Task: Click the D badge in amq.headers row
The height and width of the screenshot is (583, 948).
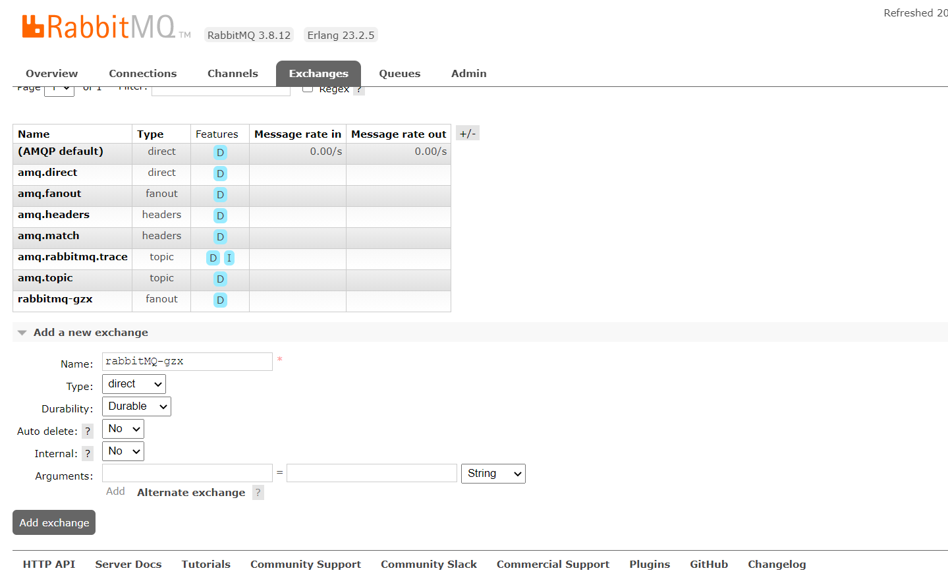Action: tap(220, 216)
